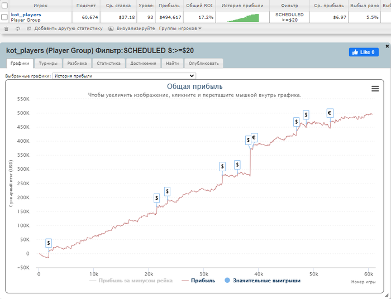Click the $ marker near 150K at 21k games

(x=156, y=198)
